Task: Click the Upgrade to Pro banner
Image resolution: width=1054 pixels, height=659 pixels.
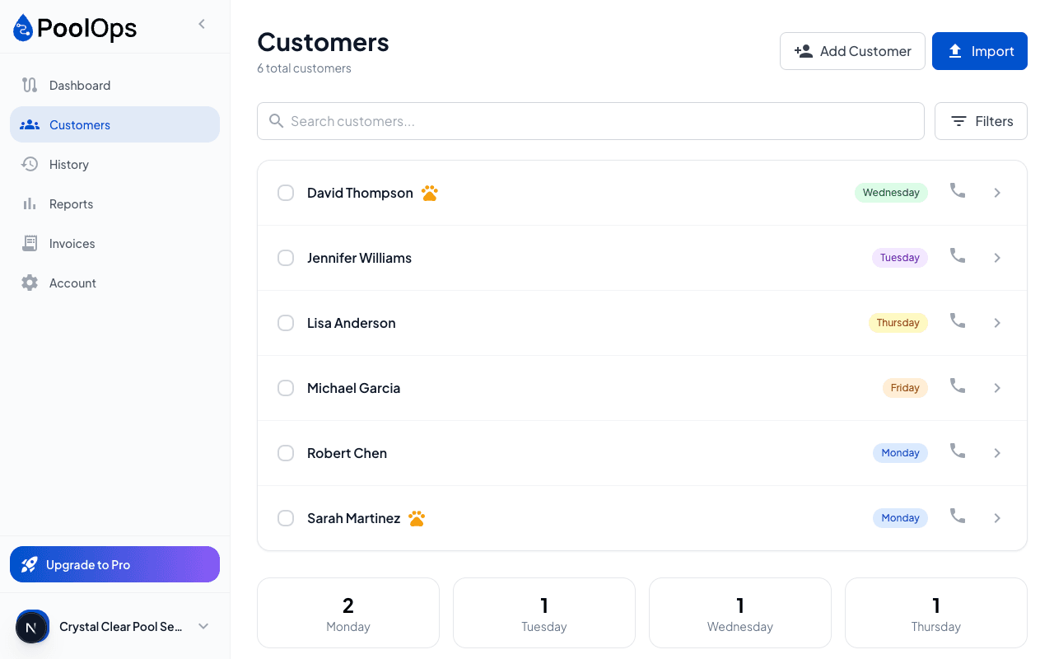Action: [x=114, y=564]
